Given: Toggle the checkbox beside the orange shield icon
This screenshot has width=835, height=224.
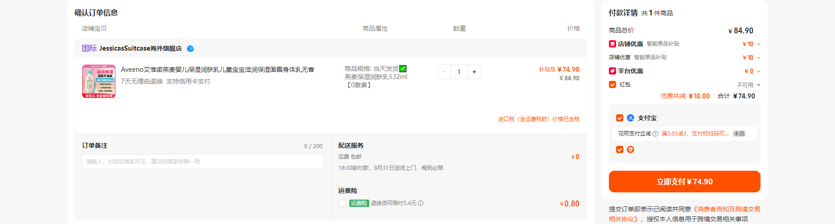Looking at the screenshot, I should [620, 149].
